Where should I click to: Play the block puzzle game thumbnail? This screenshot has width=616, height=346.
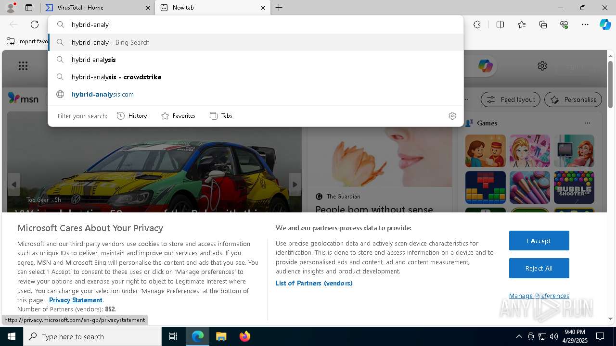point(486,187)
